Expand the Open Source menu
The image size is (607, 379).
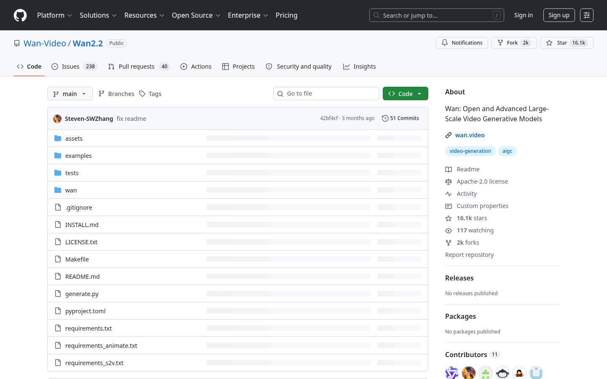pos(196,15)
